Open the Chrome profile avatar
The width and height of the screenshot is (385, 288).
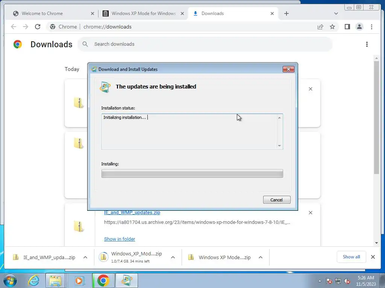(359, 27)
